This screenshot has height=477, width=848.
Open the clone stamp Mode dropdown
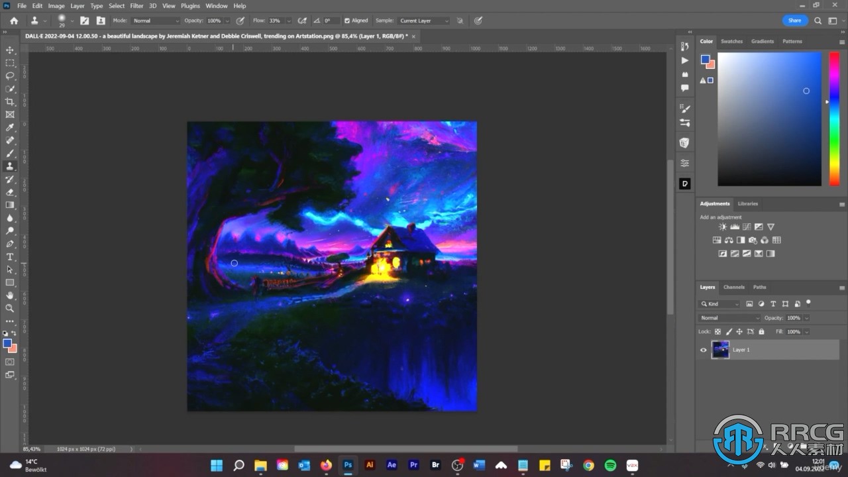[x=154, y=21]
